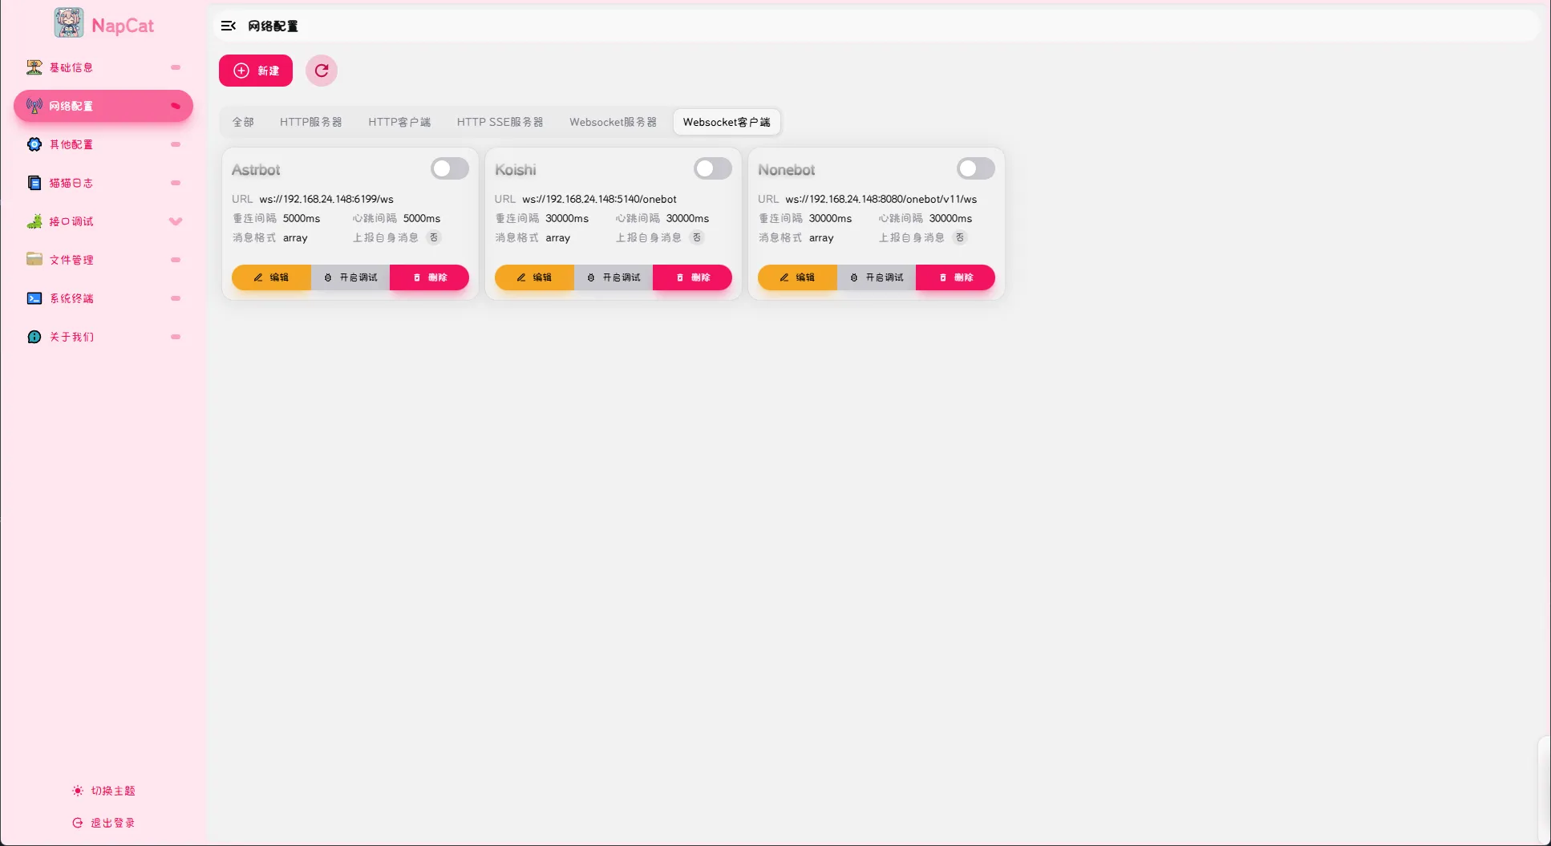Expand the 接口调试 chevron arrow
This screenshot has height=846, width=1551.
coord(176,221)
